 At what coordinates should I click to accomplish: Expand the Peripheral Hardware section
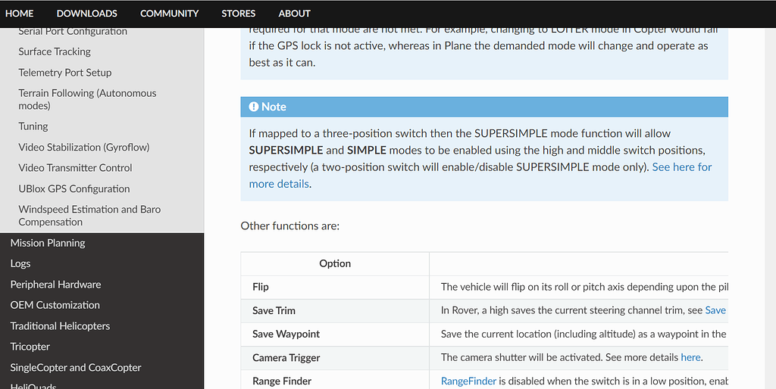(55, 285)
